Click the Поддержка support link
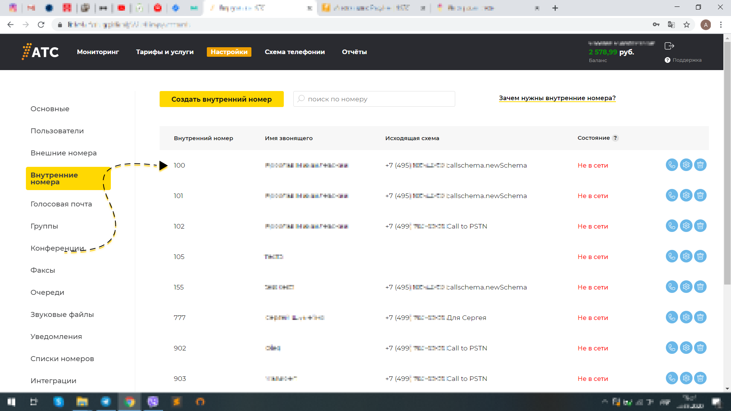 point(686,60)
